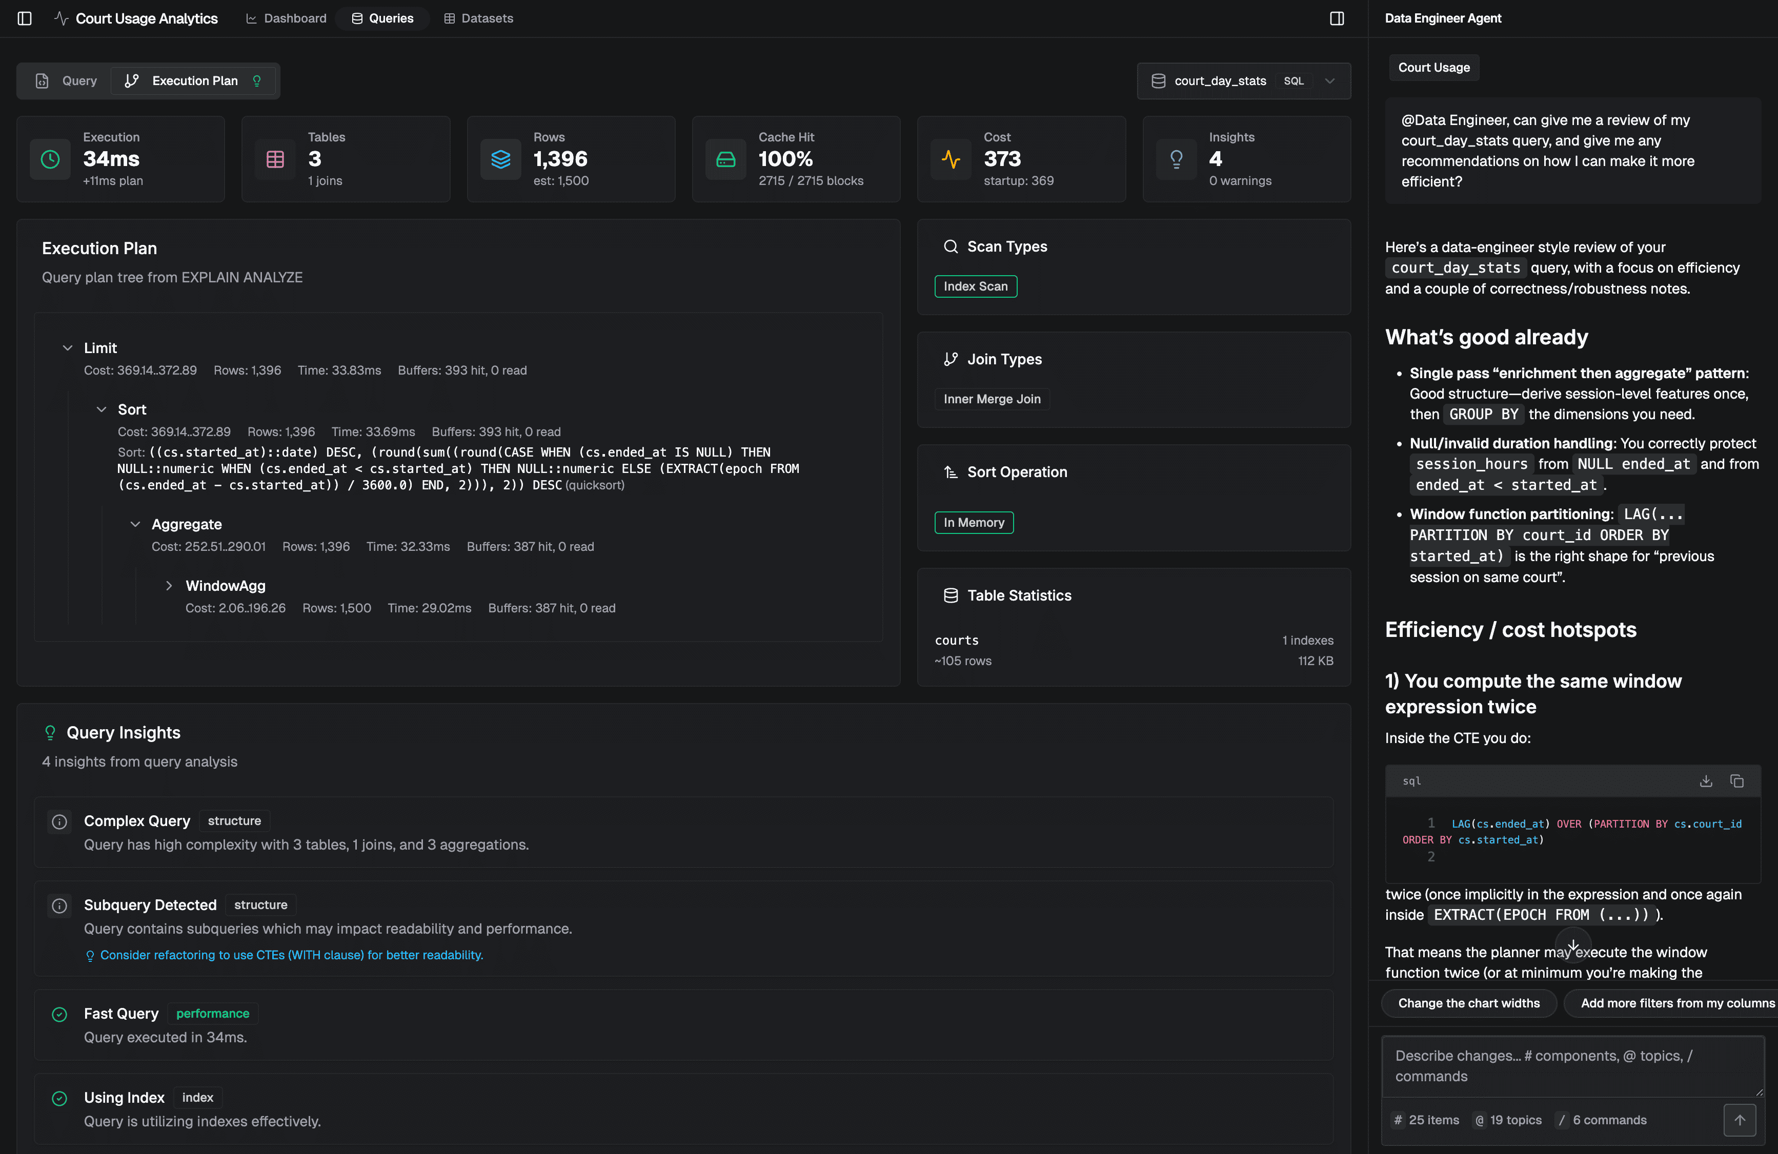Toggle the right agent panel icon
This screenshot has width=1778, height=1154.
point(1337,18)
